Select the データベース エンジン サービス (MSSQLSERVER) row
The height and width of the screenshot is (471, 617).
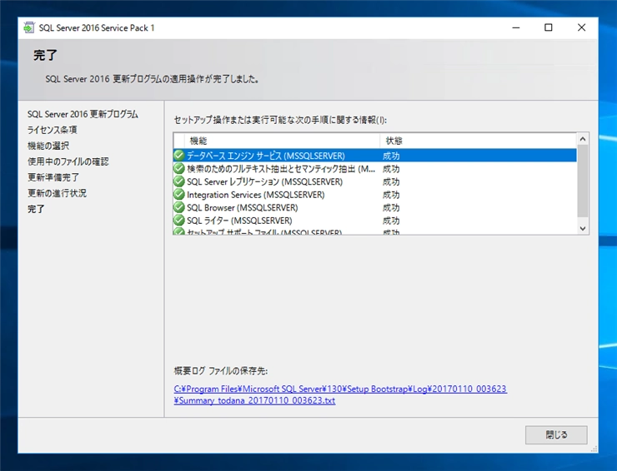375,156
